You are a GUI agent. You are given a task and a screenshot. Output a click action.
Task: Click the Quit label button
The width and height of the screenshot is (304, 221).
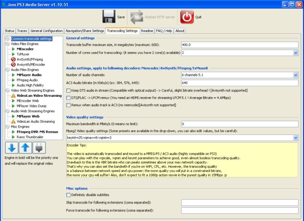pyautogui.click(x=198, y=17)
